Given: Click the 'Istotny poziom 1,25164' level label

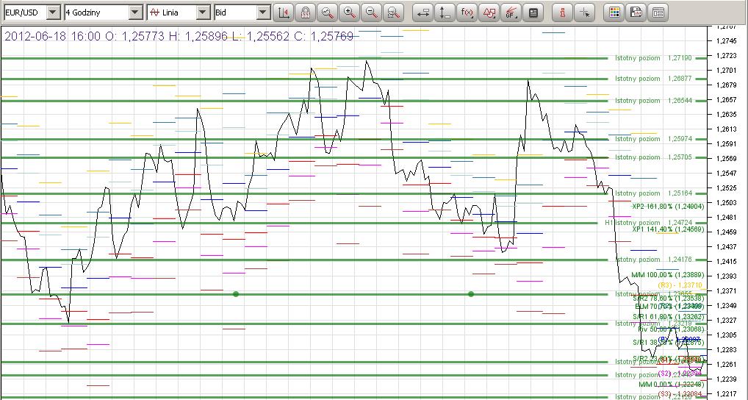Looking at the screenshot, I should click(653, 193).
